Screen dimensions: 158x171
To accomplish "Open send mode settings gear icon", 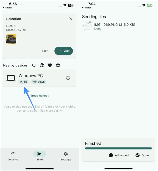I will pos(58,65).
